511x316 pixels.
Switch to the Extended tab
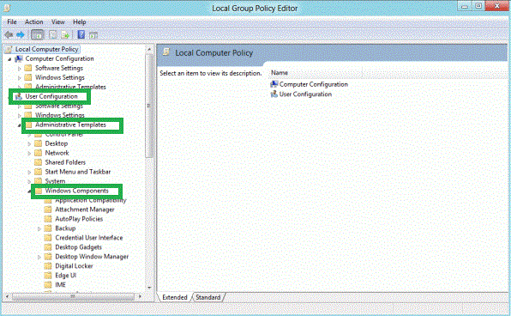click(x=175, y=297)
